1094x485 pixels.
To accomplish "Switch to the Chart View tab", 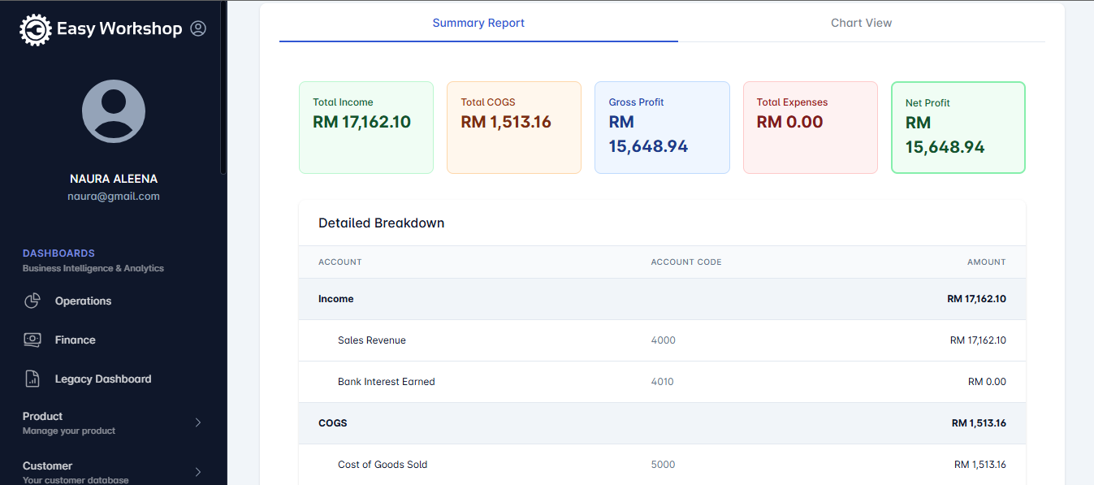I will point(861,23).
